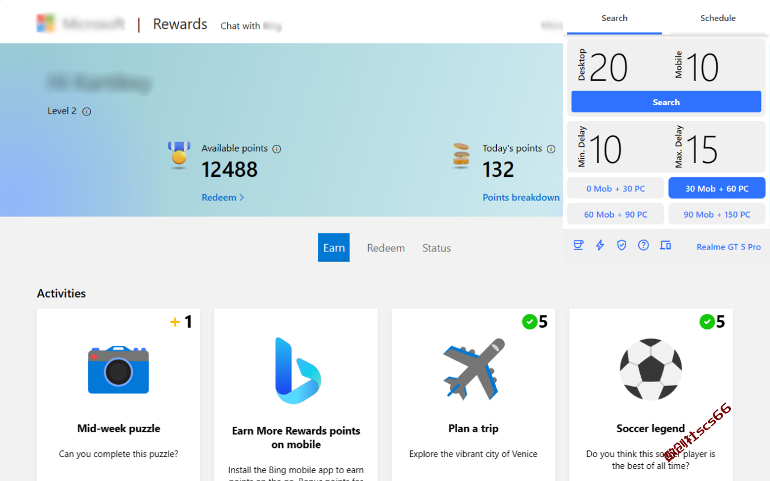Select the 0 Mob + 30 PC preset
The height and width of the screenshot is (481, 770).
pyautogui.click(x=615, y=188)
